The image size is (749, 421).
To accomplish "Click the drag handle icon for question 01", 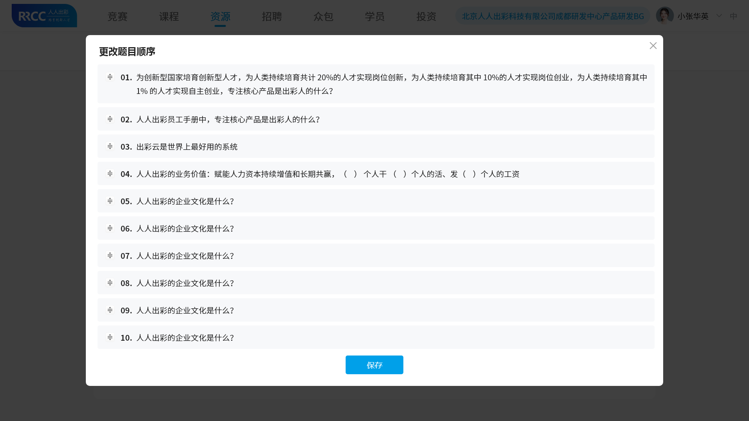I will click(110, 77).
